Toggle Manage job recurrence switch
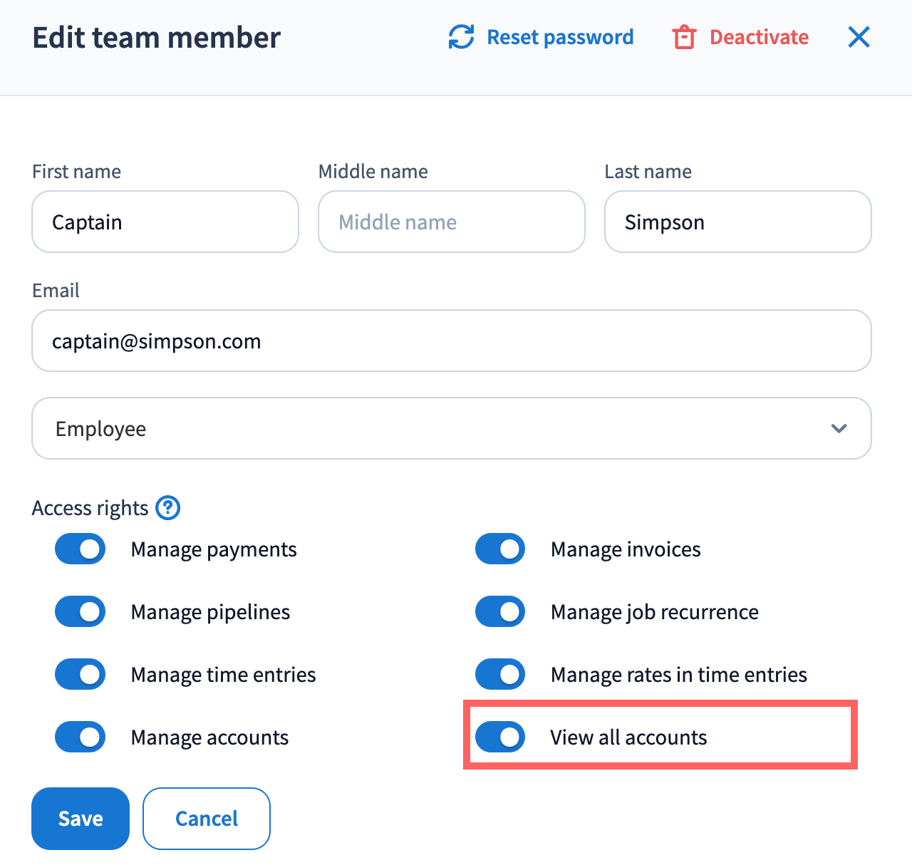Image resolution: width=912 pixels, height=865 pixels. [500, 612]
